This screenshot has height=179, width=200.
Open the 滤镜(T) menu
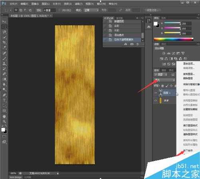click(78, 4)
